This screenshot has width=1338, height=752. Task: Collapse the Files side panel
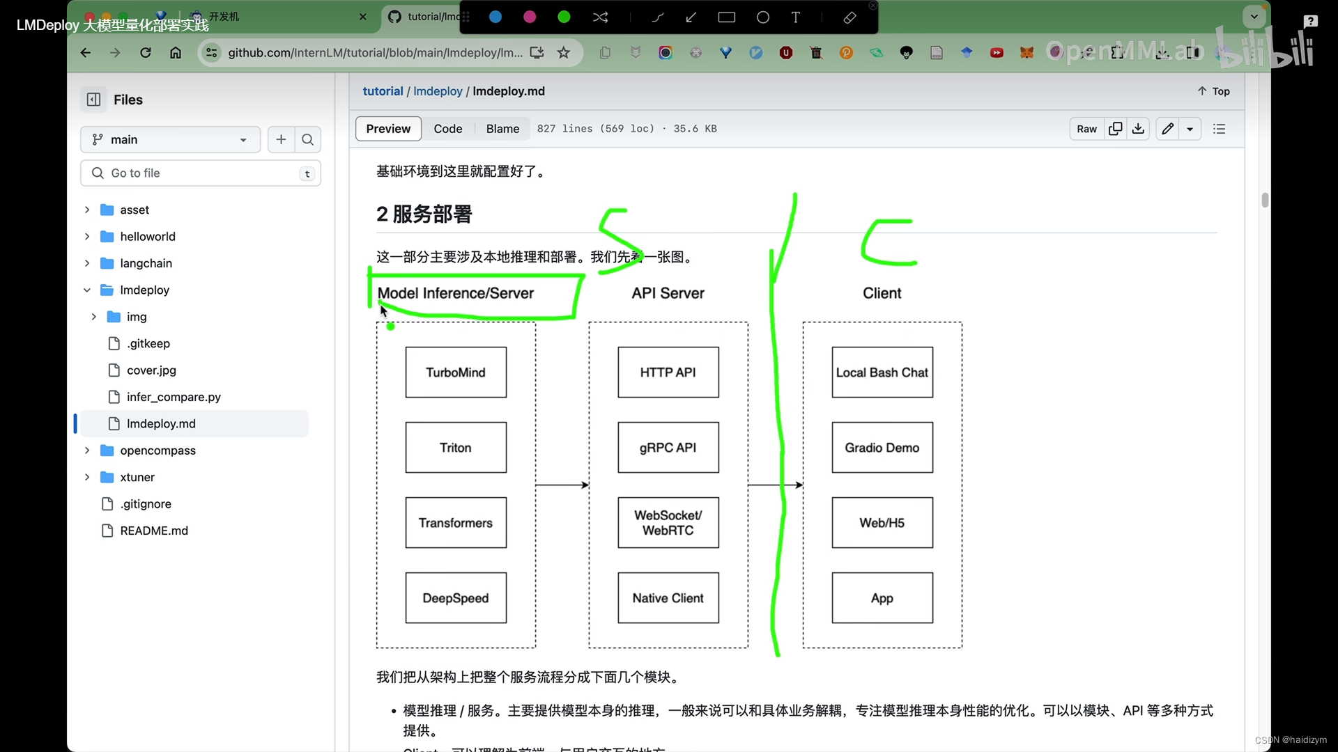tap(93, 100)
